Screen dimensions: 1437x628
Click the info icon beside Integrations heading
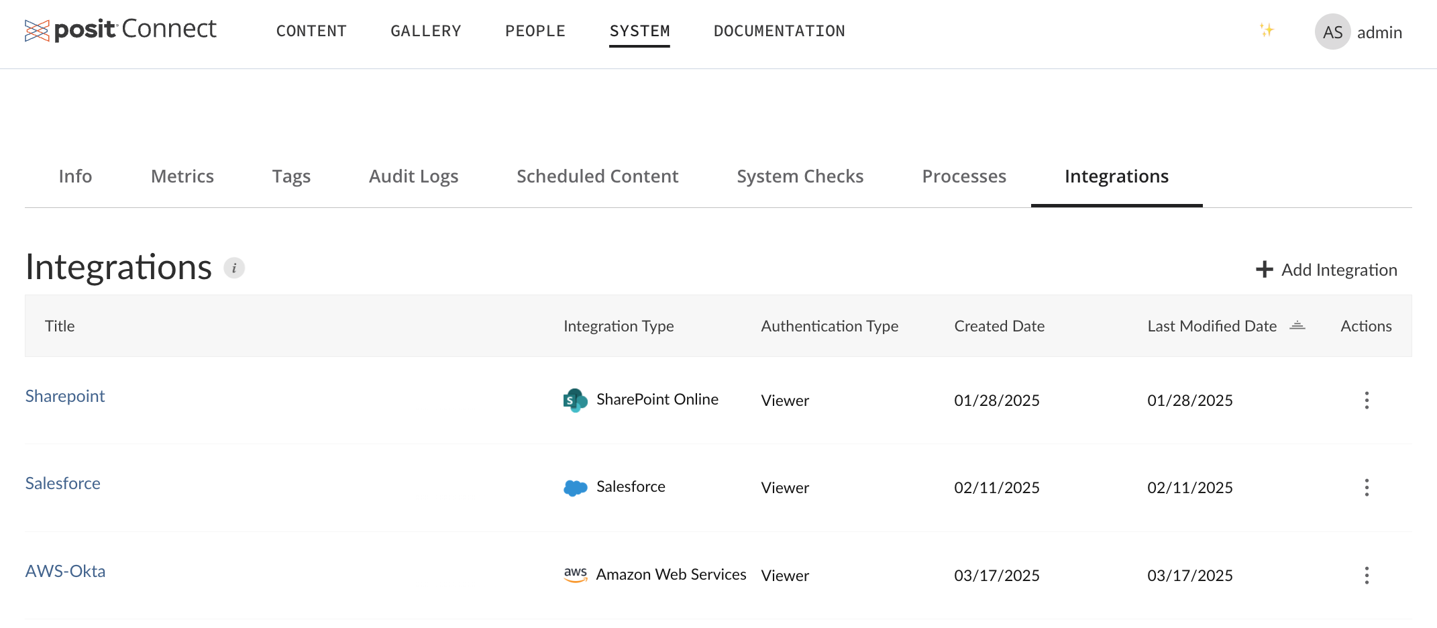pyautogui.click(x=233, y=267)
